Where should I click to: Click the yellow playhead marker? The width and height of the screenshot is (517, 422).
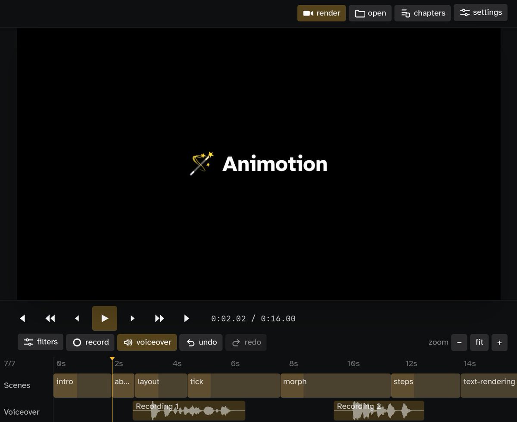[x=112, y=359]
